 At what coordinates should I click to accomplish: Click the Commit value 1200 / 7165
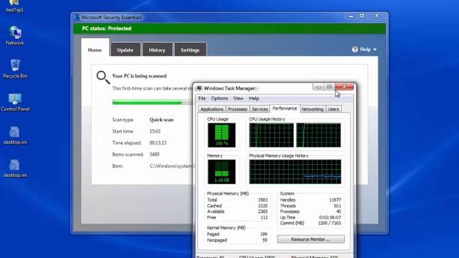pos(329,223)
